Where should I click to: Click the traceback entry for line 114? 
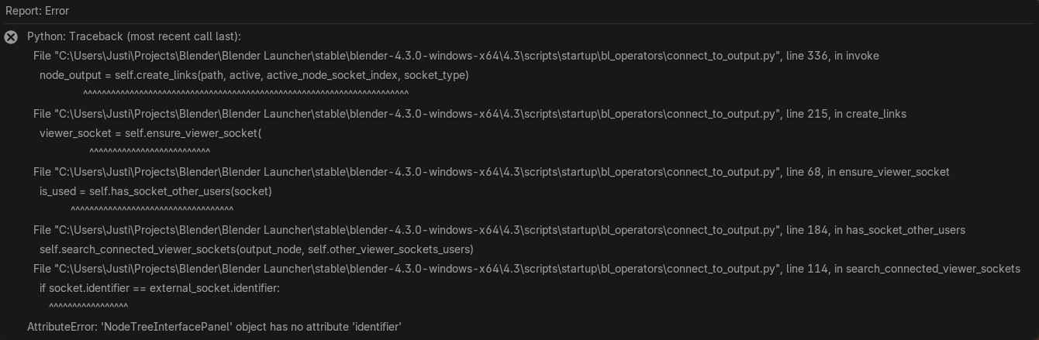526,269
